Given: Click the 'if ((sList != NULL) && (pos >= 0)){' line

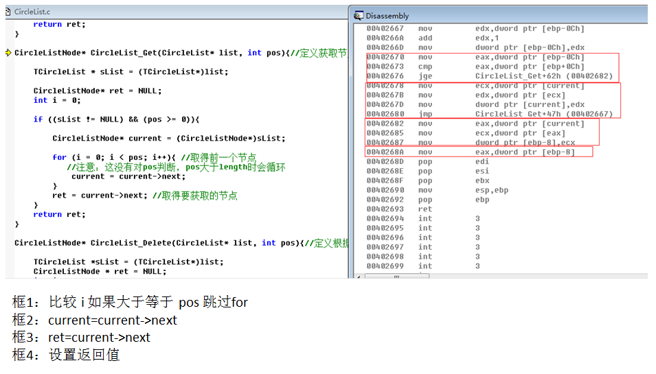Looking at the screenshot, I should (116, 119).
